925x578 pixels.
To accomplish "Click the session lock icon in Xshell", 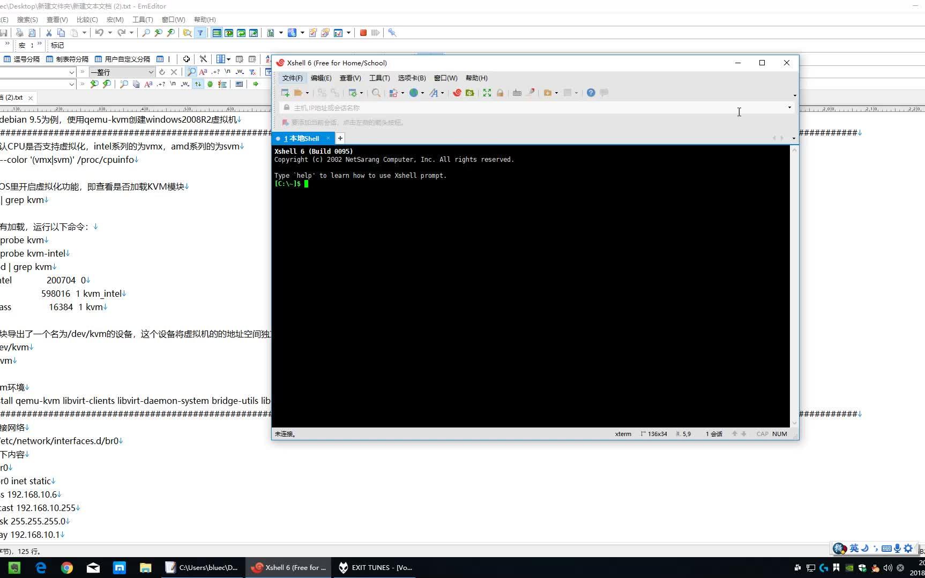I will 500,93.
